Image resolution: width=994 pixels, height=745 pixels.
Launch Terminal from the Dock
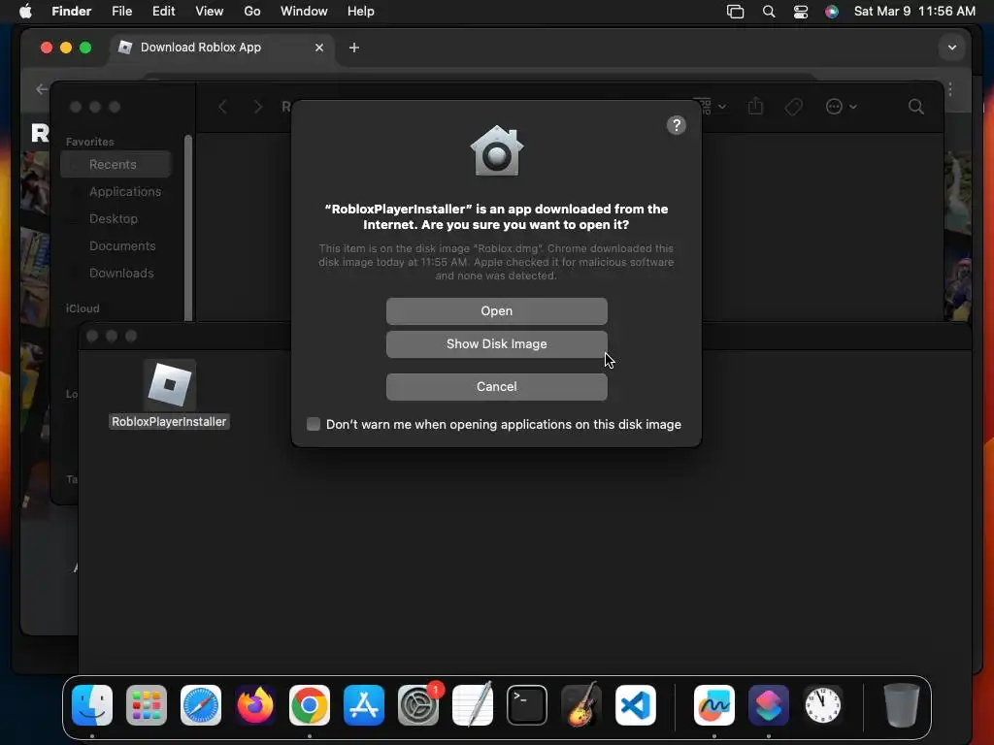click(527, 705)
